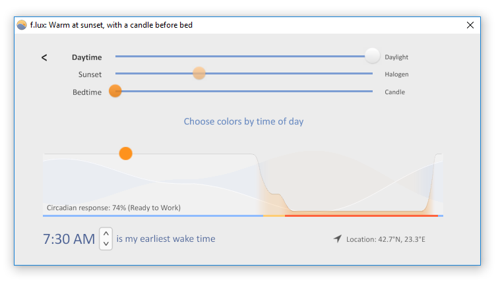Click the f.lux sun icon in the title bar
This screenshot has height=286, width=498.
(x=22, y=25)
